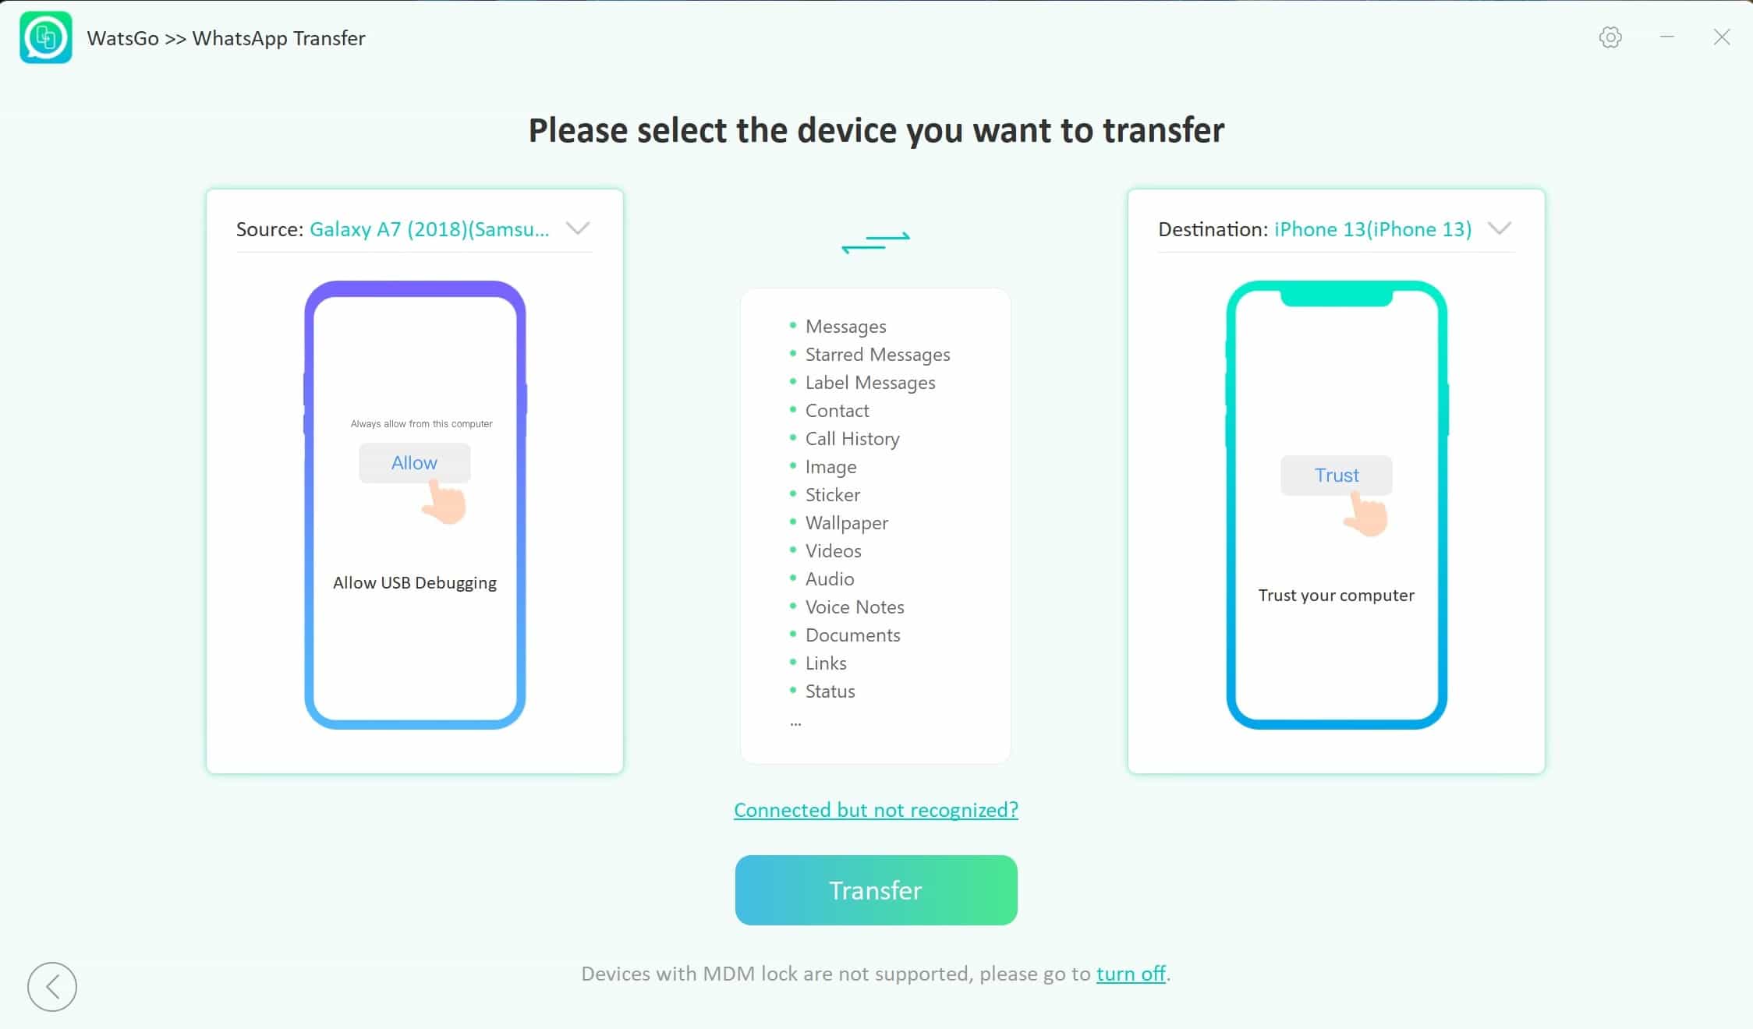Viewport: 1753px width, 1029px height.
Task: Swap source and destination with arrows icon
Action: [x=876, y=242]
